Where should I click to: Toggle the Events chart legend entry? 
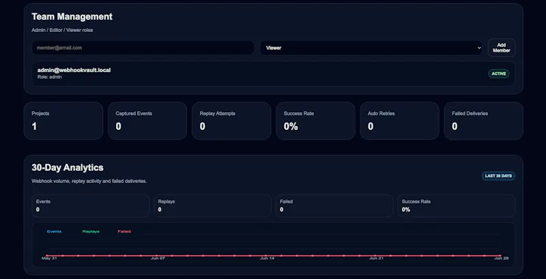click(54, 231)
